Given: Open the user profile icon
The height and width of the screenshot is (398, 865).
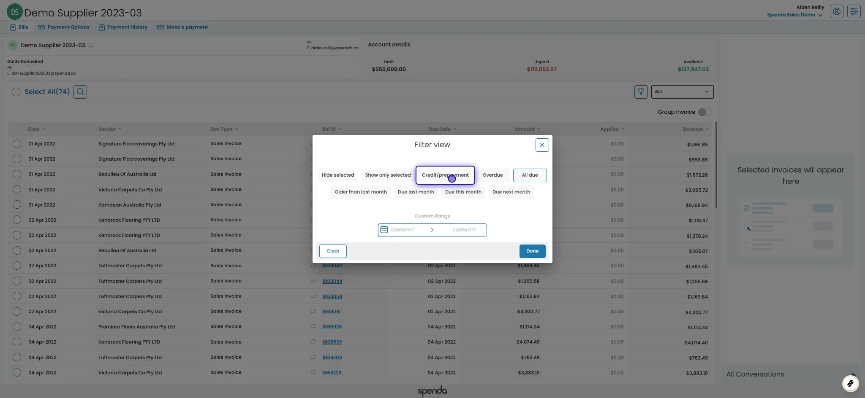Looking at the screenshot, I should (x=836, y=11).
